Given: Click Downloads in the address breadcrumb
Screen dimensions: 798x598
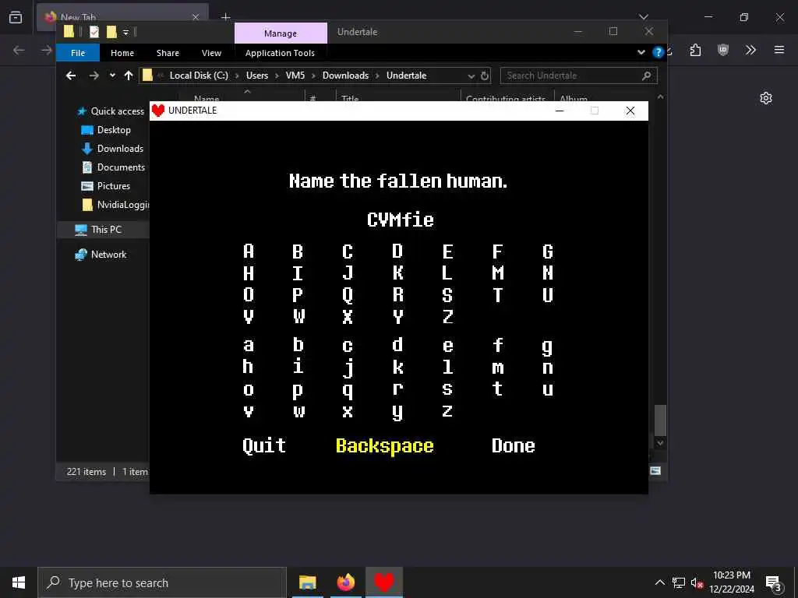Looking at the screenshot, I should 345,76.
